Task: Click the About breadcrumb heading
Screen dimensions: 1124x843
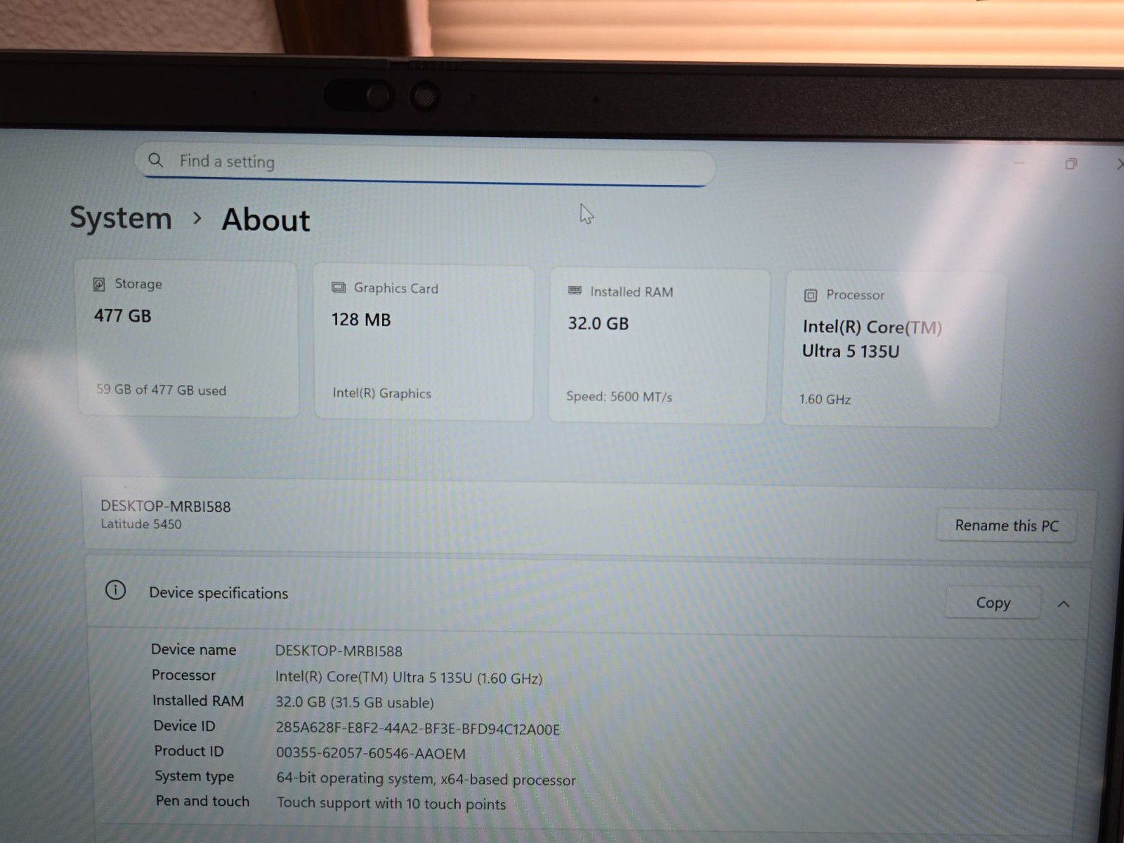Action: pyautogui.click(x=266, y=220)
